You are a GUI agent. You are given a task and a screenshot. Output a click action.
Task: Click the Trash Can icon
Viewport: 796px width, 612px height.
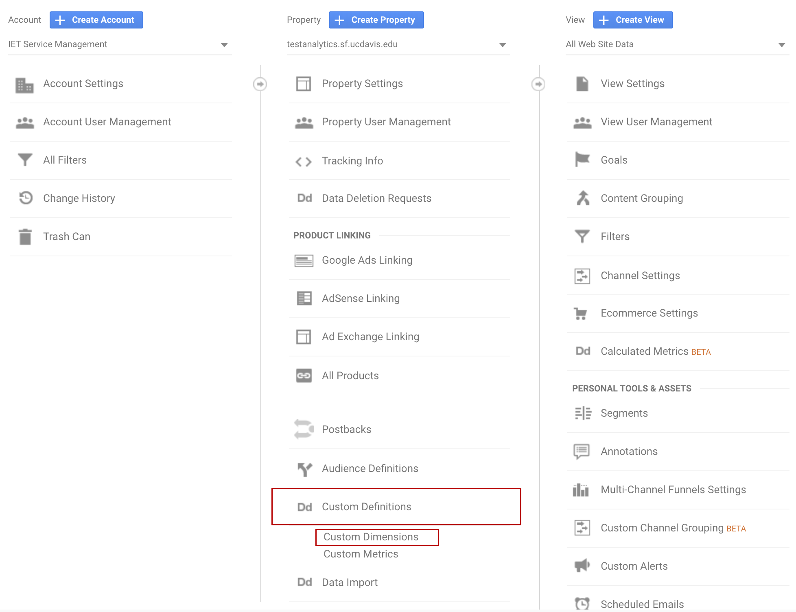[x=25, y=236]
